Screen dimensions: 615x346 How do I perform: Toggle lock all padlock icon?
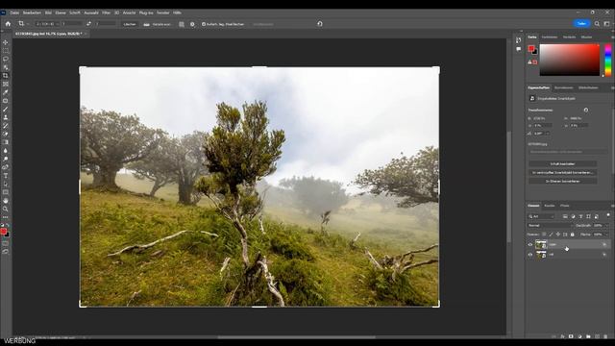(573, 235)
